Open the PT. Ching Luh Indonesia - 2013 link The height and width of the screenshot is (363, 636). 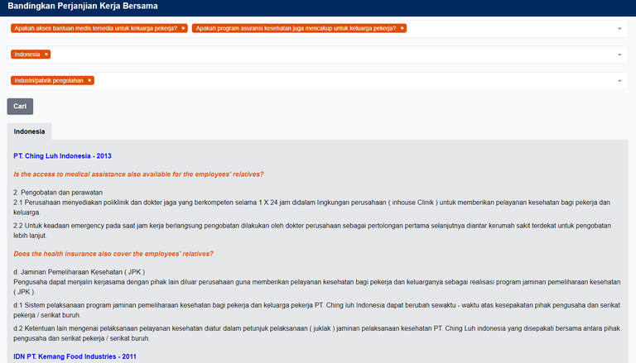[x=62, y=156]
